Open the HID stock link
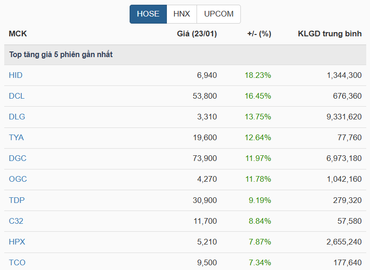The width and height of the screenshot is (370, 270). [x=16, y=75]
